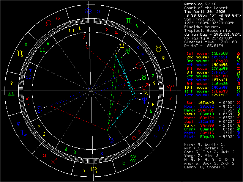The image size is (243, 182).
Task: Select the 'Venu: 8Gem19' planet row
Action: [x=209, y=114]
